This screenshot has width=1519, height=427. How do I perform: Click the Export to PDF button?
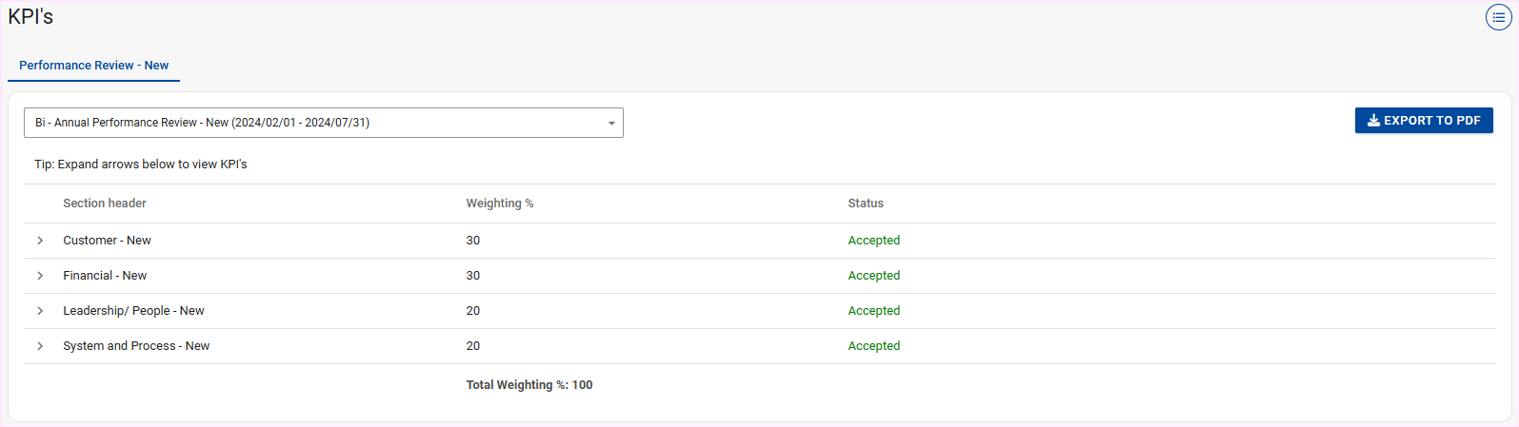pyautogui.click(x=1423, y=121)
